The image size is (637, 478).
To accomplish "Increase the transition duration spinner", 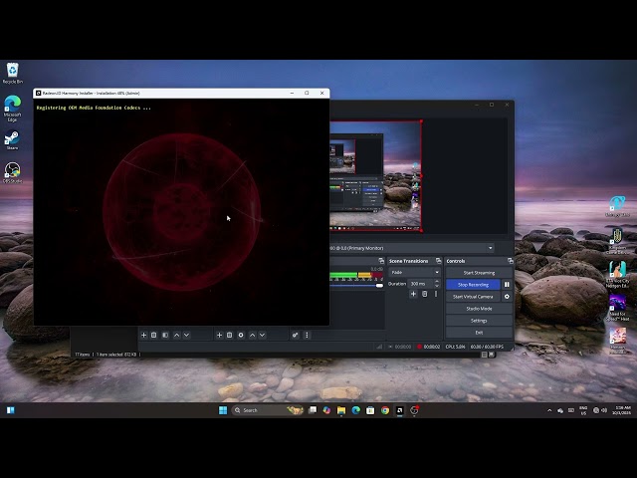I will (437, 281).
